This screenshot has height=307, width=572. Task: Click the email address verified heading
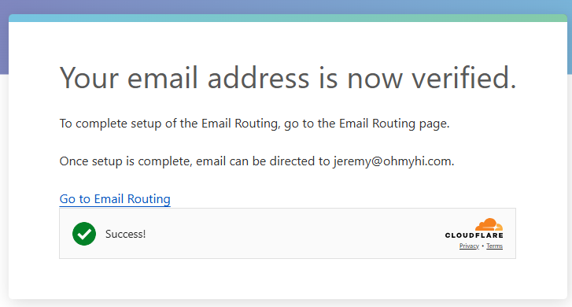288,78
